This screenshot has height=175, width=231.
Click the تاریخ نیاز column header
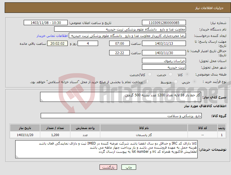(25, 128)
